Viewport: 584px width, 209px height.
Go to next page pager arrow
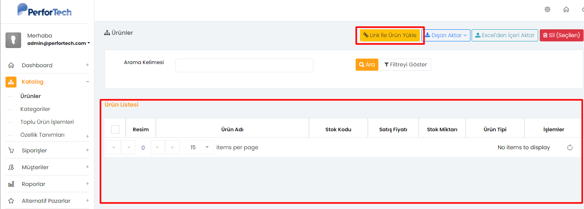pos(158,147)
